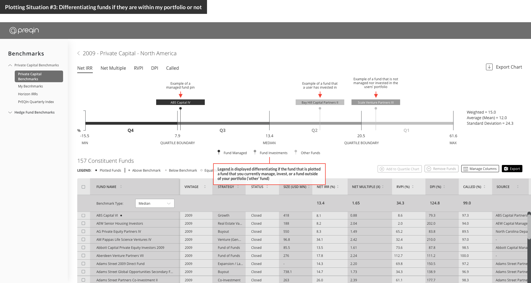Check Adams Street 2009 Direct Fund checkbox
The height and width of the screenshot is (283, 531).
(83, 264)
